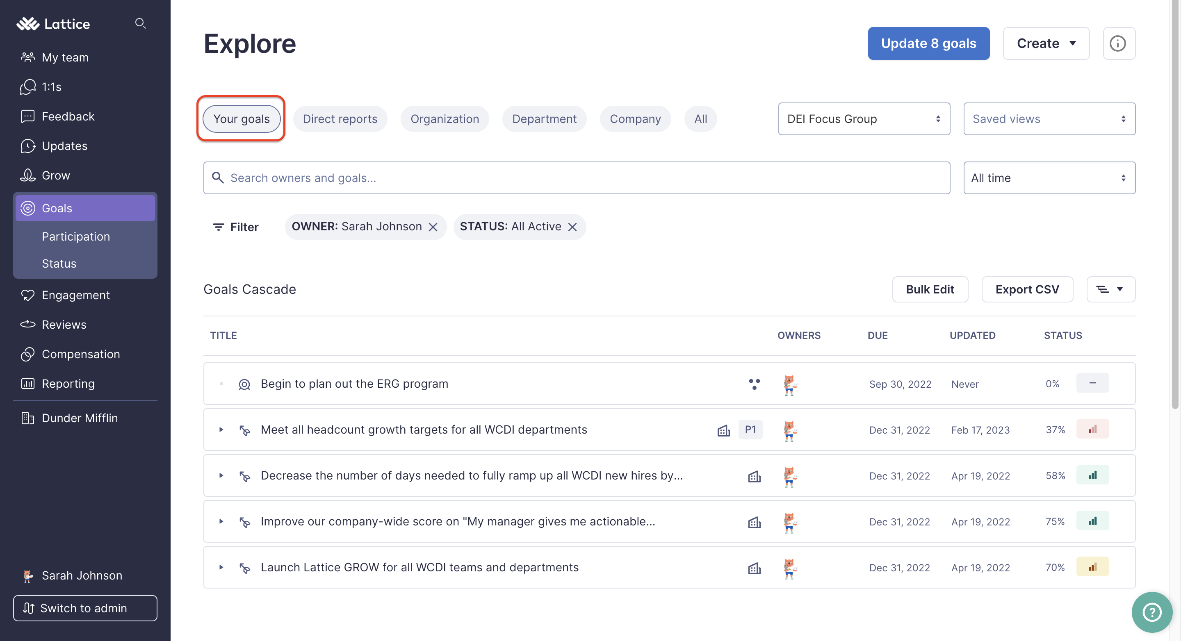Select the Organization tab
The image size is (1181, 641).
[444, 119]
